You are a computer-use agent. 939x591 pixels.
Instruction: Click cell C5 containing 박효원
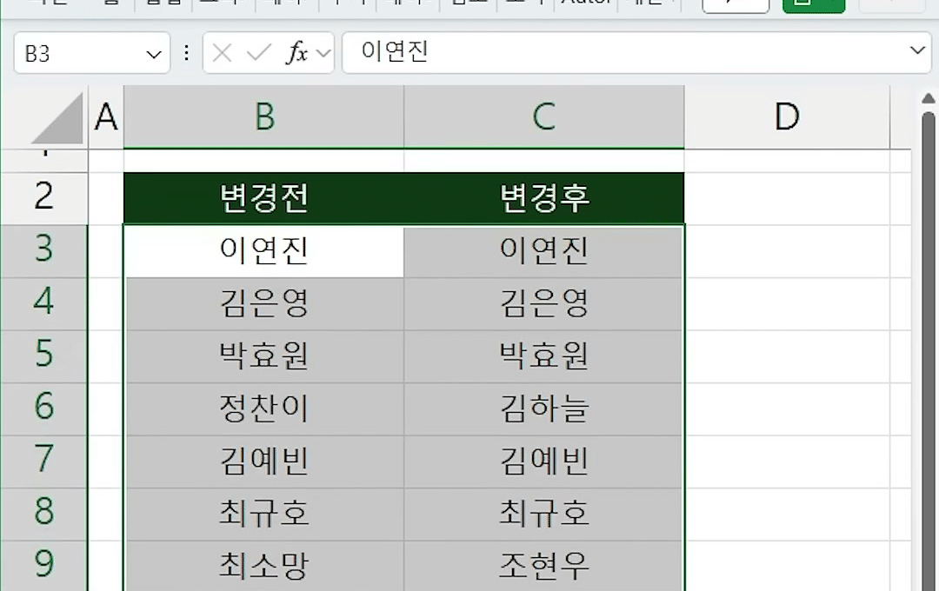pyautogui.click(x=543, y=356)
